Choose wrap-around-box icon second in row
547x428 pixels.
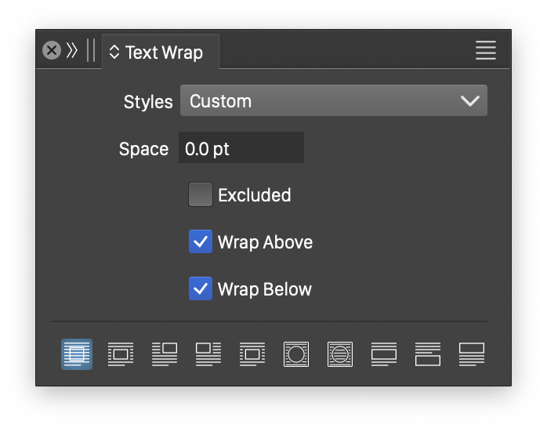(x=121, y=354)
